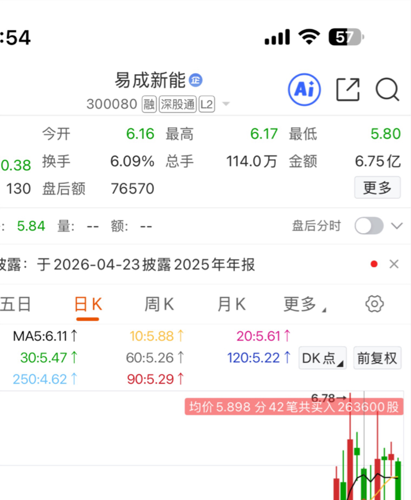Screen dimensions: 411x500
Task: Tap the Wi-Fi icon in status bar
Action: tap(309, 37)
